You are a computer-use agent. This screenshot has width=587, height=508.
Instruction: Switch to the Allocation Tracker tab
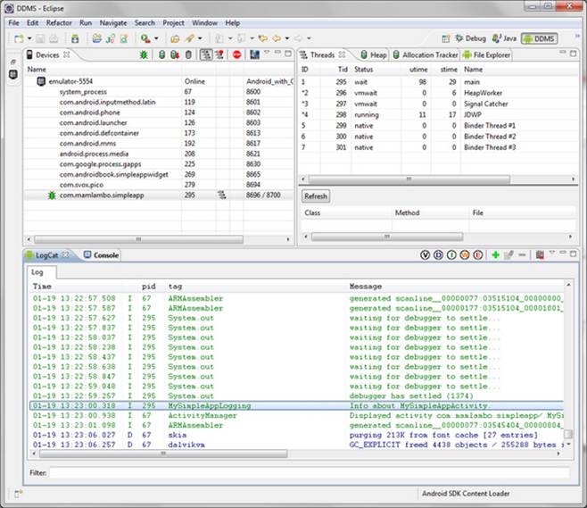[x=428, y=55]
